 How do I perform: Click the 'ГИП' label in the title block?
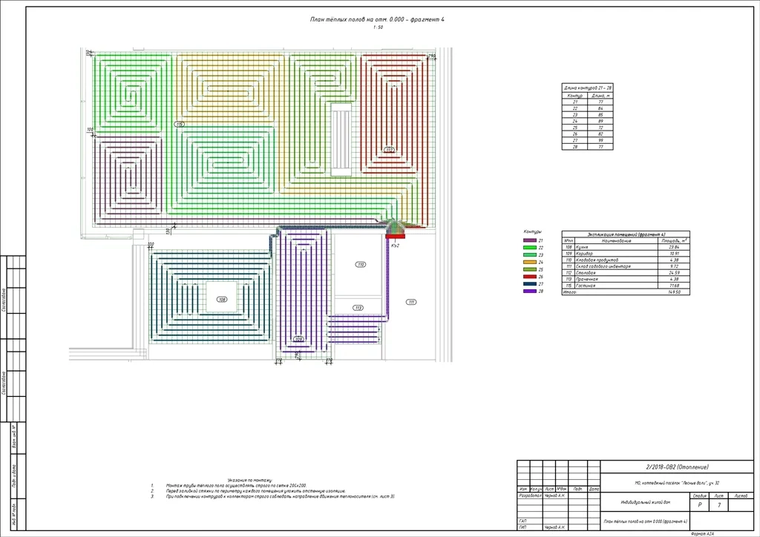[x=522, y=527]
